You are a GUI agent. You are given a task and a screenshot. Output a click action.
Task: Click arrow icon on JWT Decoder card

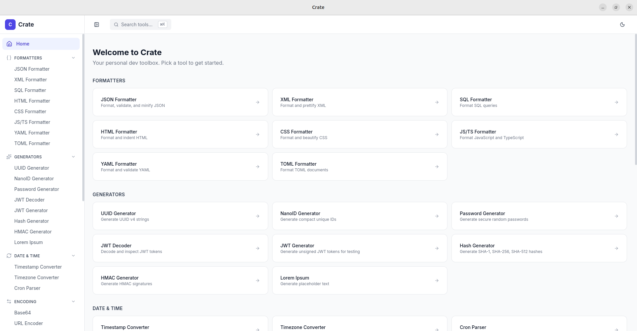pos(258,248)
